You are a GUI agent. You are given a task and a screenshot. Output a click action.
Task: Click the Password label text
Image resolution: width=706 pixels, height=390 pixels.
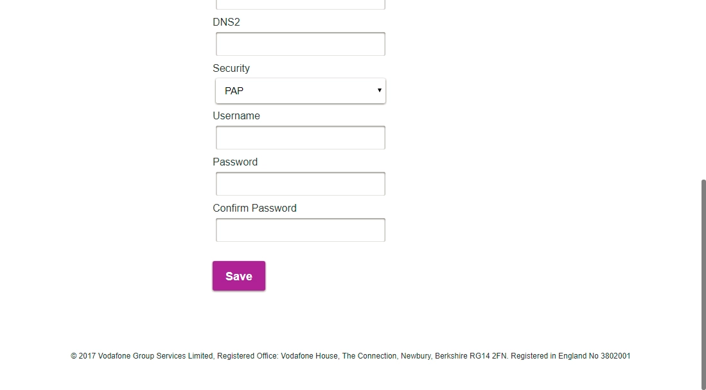235,162
